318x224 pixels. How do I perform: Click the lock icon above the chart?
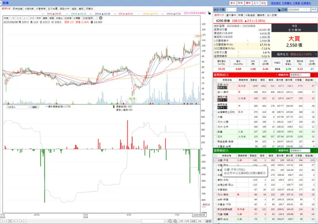[209, 13]
